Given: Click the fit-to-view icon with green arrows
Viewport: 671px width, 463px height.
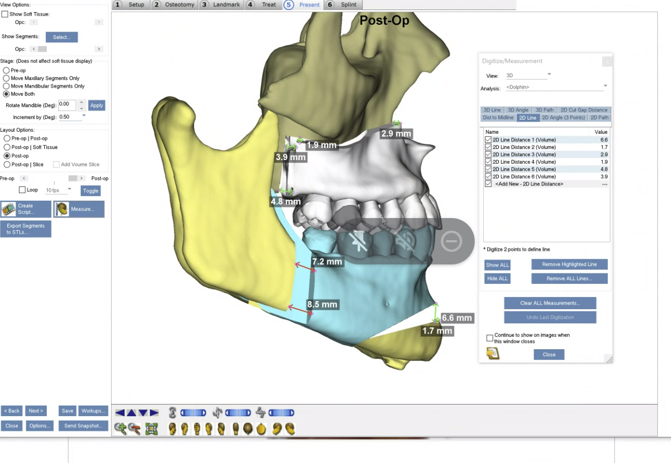Looking at the screenshot, I should click(152, 429).
